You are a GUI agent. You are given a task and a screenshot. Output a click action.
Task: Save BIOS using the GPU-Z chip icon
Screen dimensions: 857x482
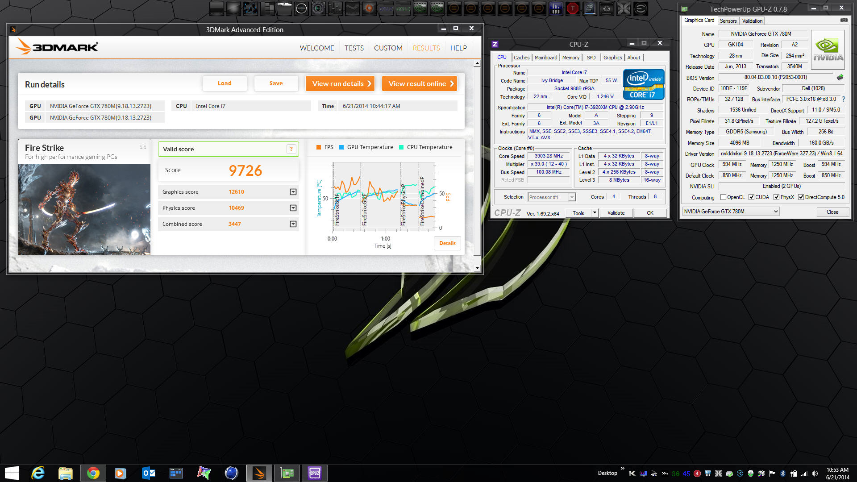(x=840, y=77)
